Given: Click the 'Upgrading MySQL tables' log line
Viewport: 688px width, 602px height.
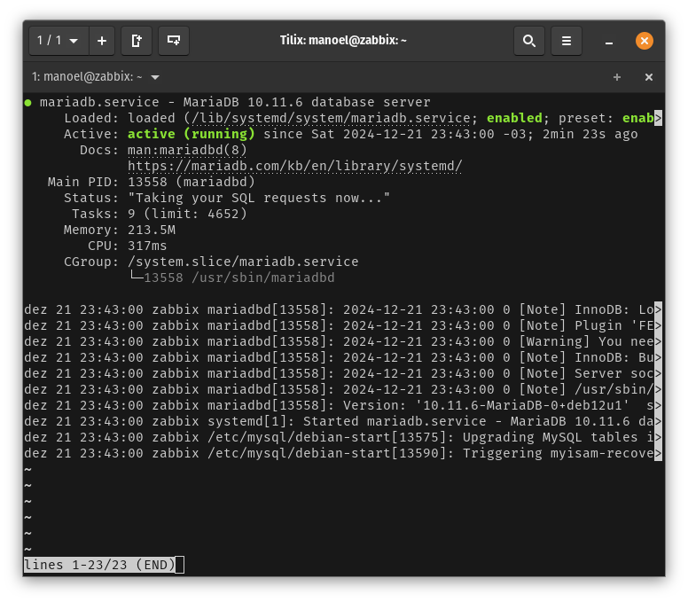Looking at the screenshot, I should [x=343, y=437].
